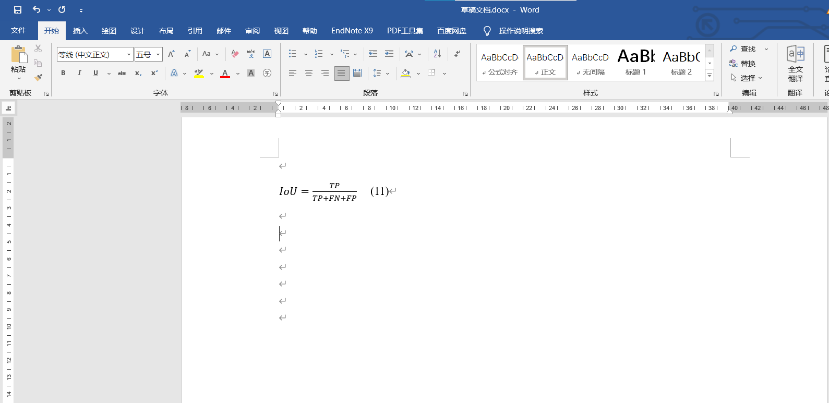Click the Increase Font Size icon
The height and width of the screenshot is (403, 829).
(x=171, y=54)
